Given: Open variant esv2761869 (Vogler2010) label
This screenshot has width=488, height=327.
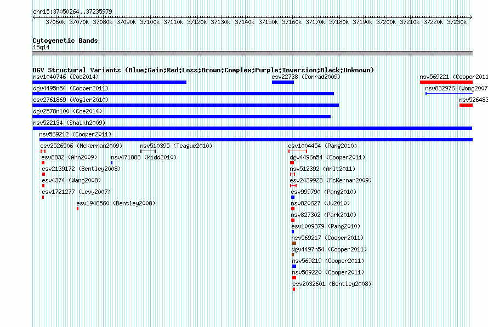Looking at the screenshot, I should click(x=71, y=100).
